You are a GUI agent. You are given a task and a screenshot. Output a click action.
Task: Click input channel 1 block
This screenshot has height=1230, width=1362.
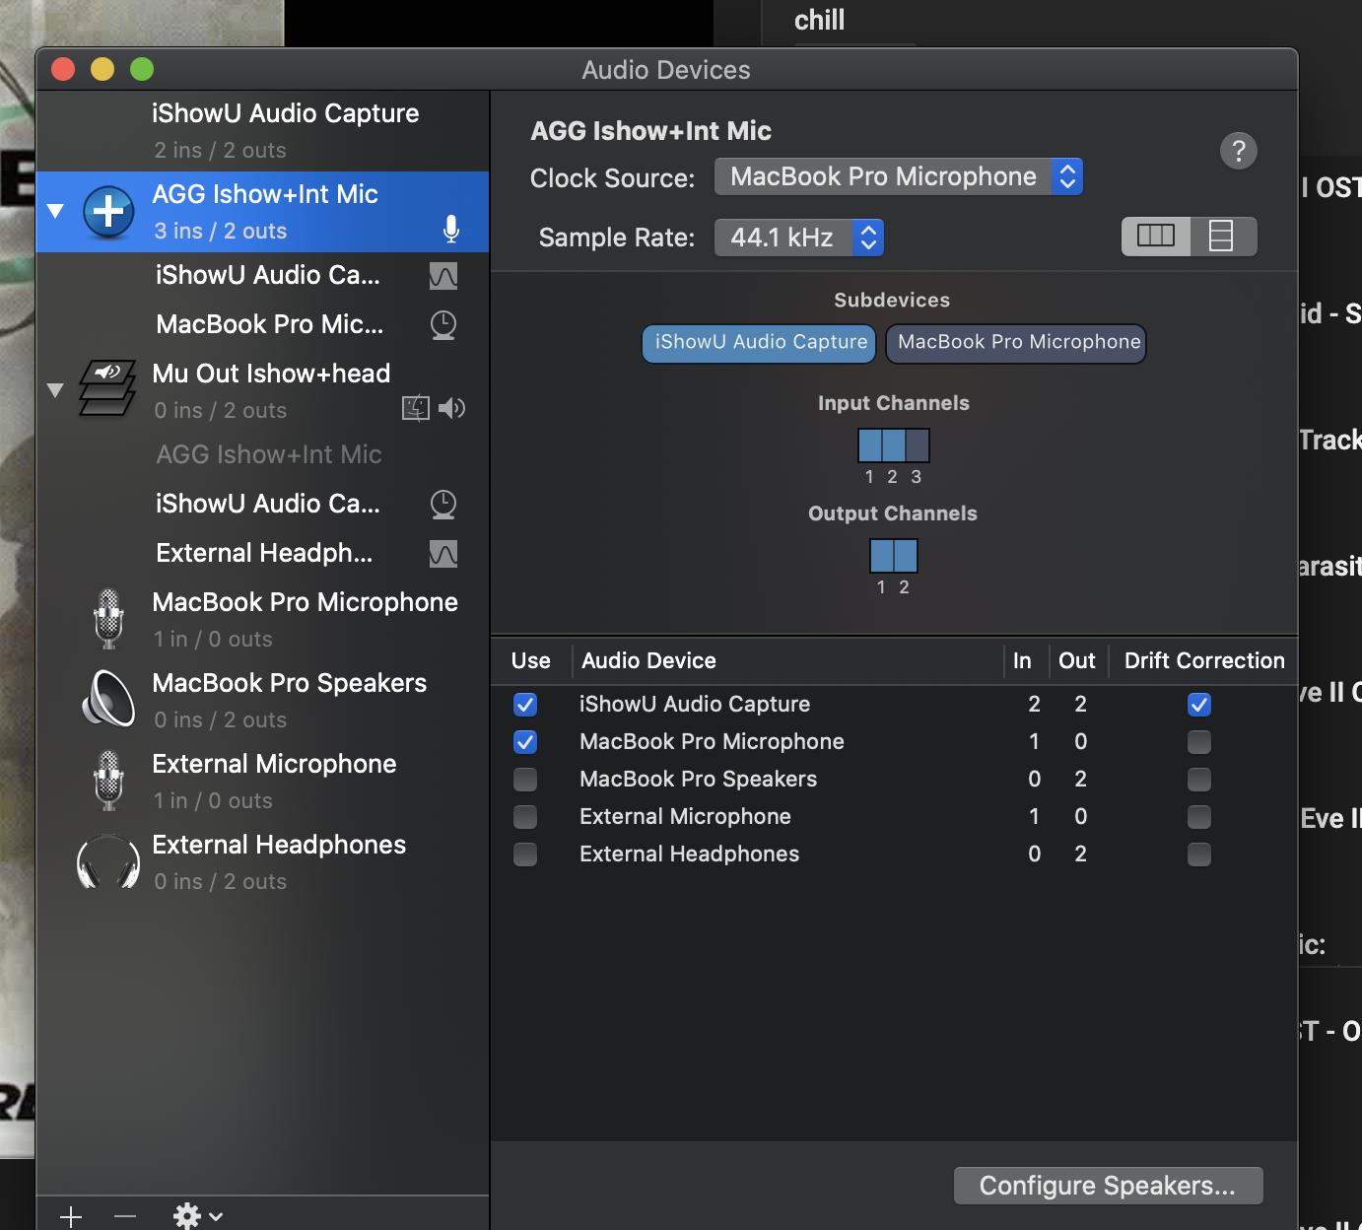[870, 445]
